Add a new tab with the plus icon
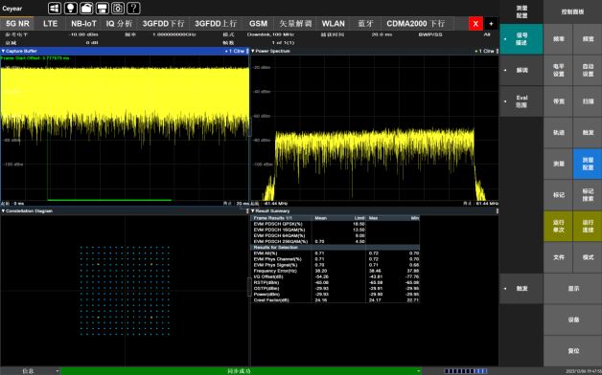The width and height of the screenshot is (602, 375). [491, 24]
